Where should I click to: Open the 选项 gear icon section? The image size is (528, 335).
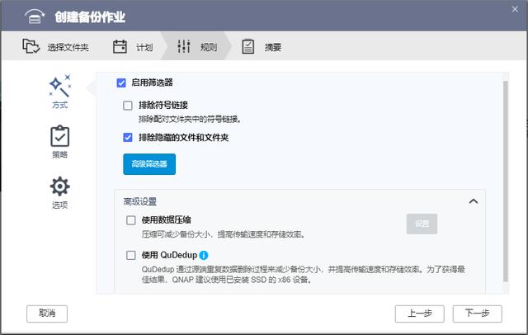click(60, 186)
